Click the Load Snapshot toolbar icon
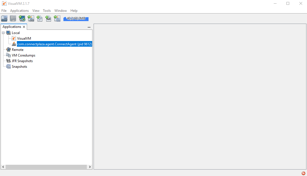 coord(4,19)
